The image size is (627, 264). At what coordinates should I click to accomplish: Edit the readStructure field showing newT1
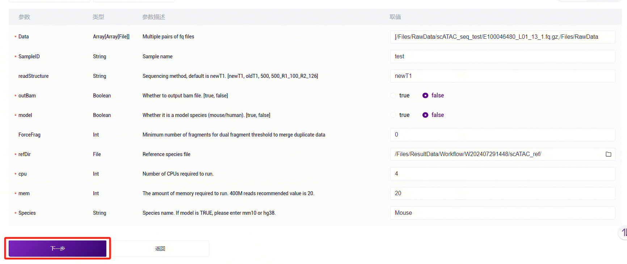[x=502, y=76]
